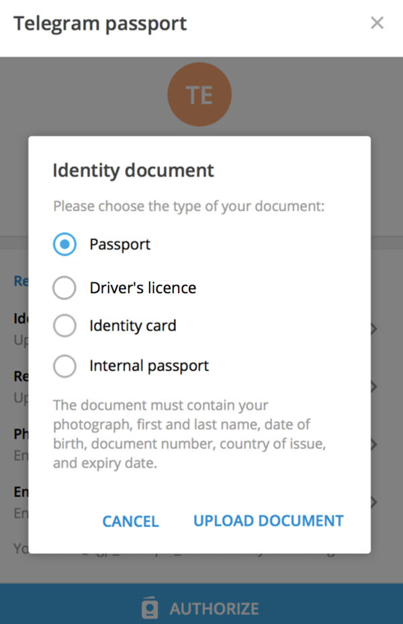Click the UPLOAD DOCUMENT button

[x=268, y=521]
